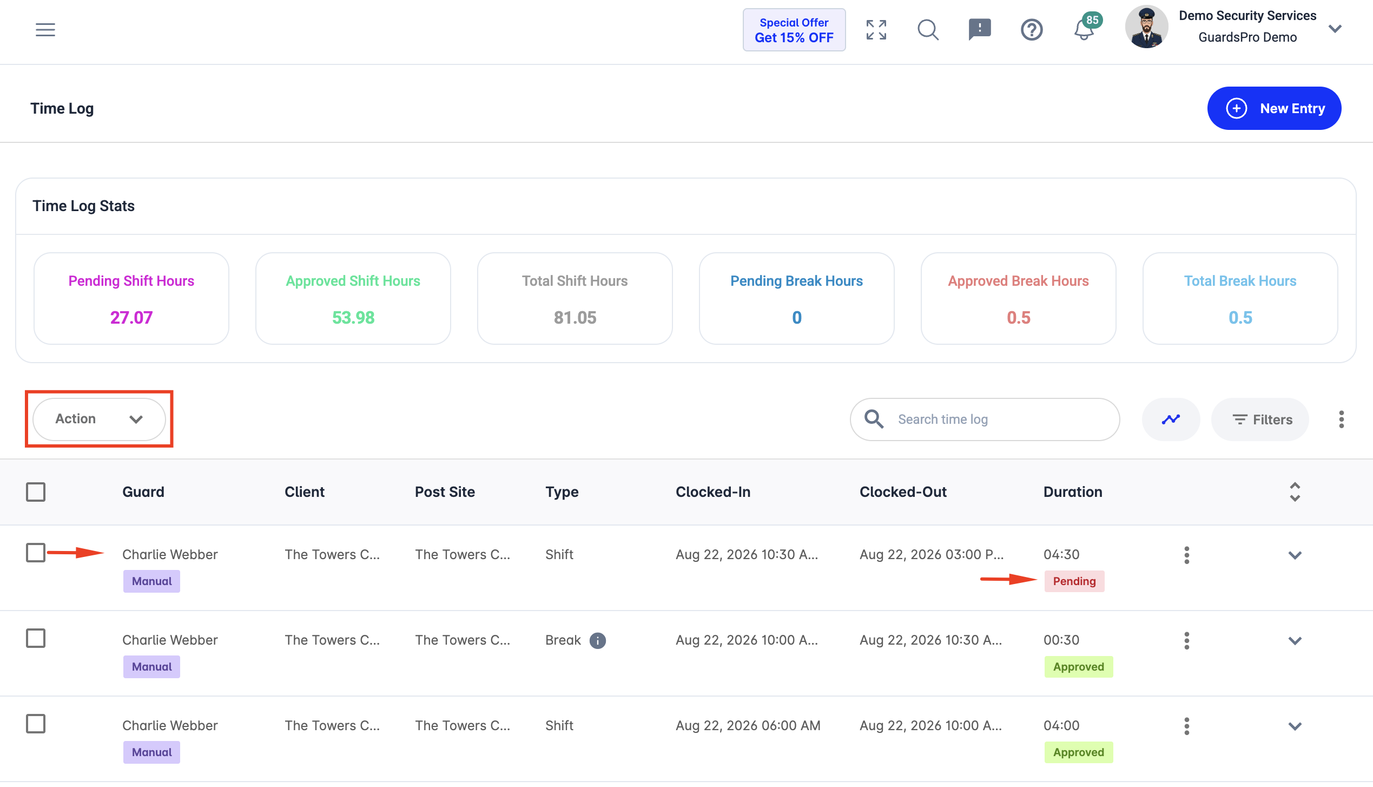Viewport: 1373px width, 787px height.
Task: Create a New Entry
Action: tap(1274, 108)
